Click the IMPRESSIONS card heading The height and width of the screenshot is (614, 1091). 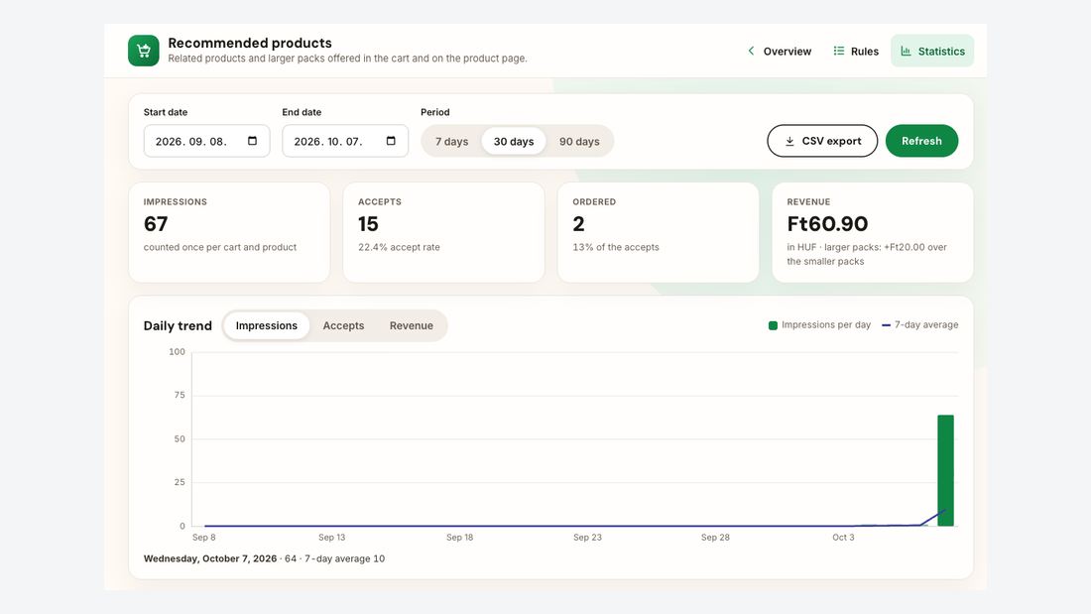coord(176,202)
